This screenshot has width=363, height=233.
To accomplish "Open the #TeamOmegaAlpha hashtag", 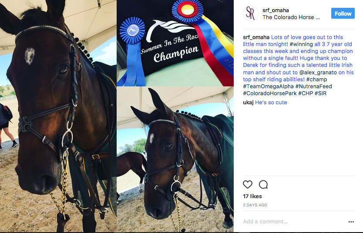I will 268,87.
